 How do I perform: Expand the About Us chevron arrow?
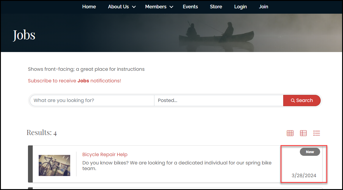click(x=134, y=7)
